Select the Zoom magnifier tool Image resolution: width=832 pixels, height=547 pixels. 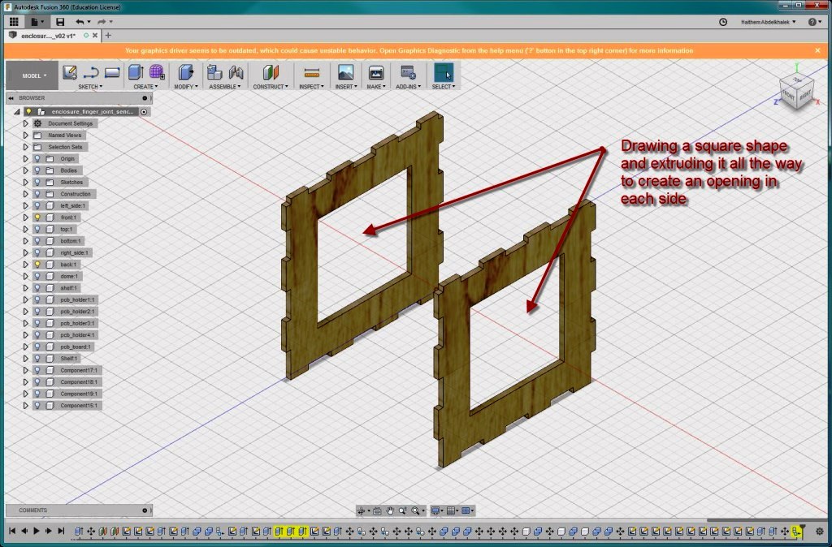coord(403,511)
